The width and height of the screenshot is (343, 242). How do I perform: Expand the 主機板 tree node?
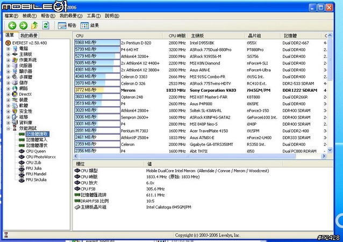(8, 54)
